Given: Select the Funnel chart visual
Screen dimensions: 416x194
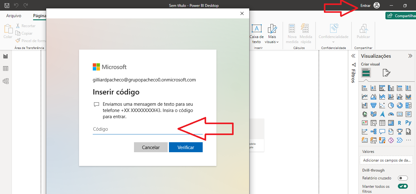Looking at the screenshot, I should (373, 105).
